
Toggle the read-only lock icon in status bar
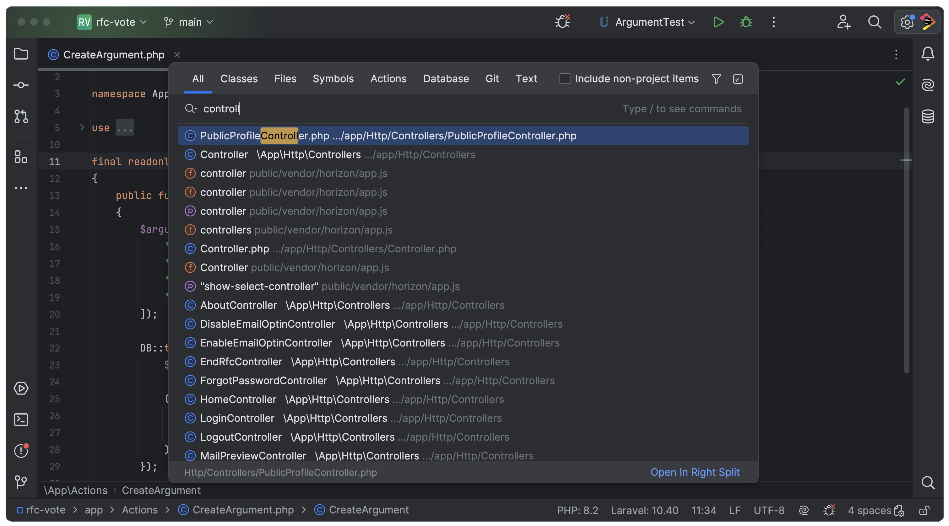coord(924,510)
